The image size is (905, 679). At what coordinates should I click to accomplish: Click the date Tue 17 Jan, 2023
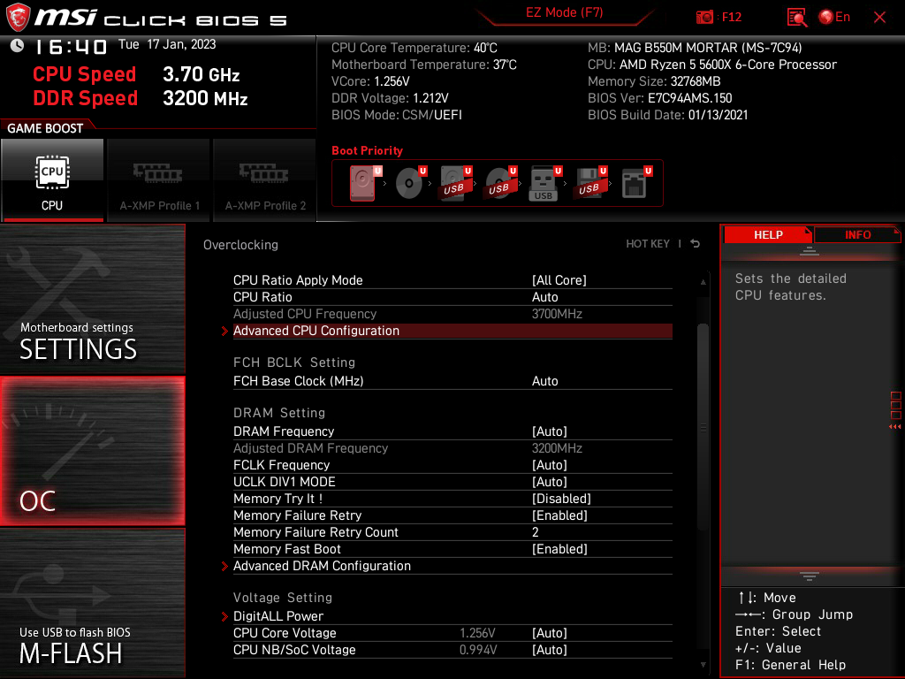(167, 44)
